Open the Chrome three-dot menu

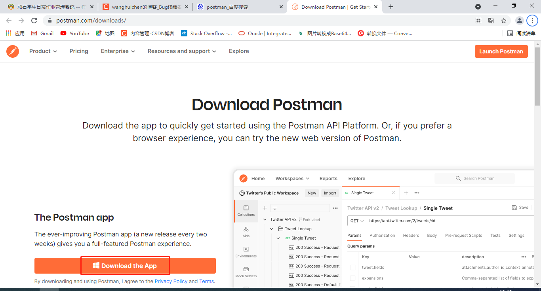pos(532,21)
